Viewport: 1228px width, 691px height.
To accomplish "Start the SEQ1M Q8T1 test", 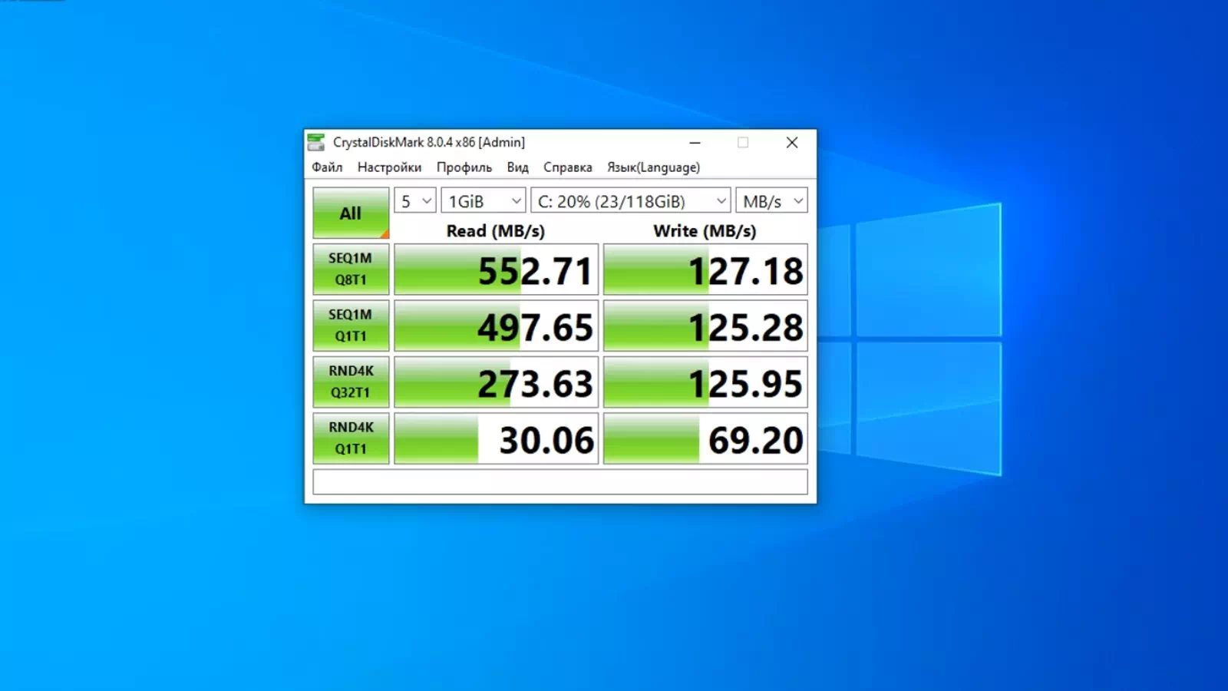I will point(351,269).
